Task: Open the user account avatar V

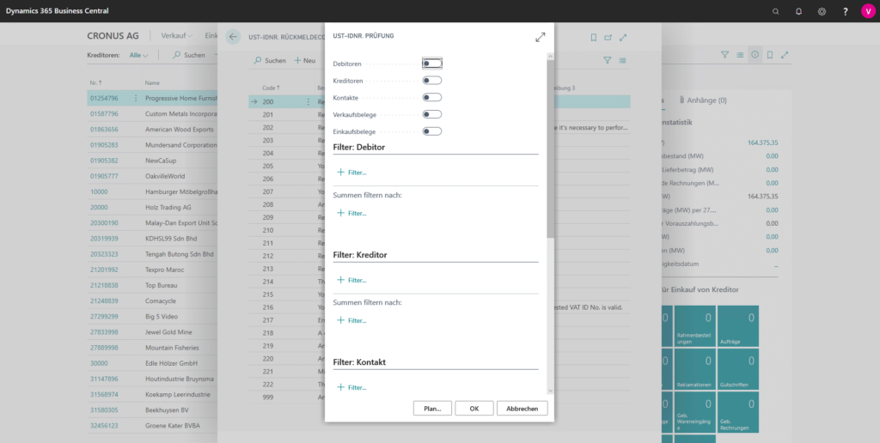Action: coord(868,11)
